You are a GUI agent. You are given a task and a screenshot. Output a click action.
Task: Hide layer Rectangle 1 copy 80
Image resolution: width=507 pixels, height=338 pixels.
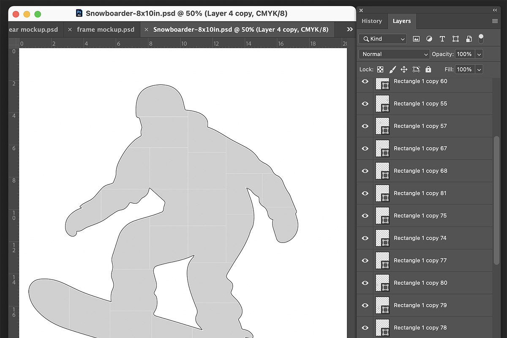(365, 283)
